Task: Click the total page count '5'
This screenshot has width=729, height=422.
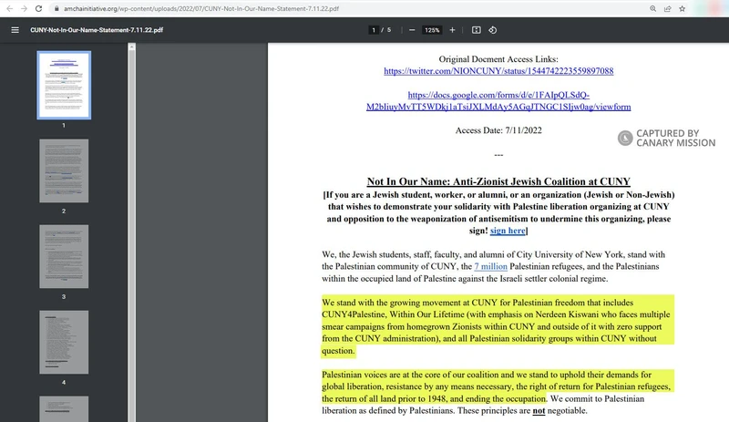Action: coord(389,30)
